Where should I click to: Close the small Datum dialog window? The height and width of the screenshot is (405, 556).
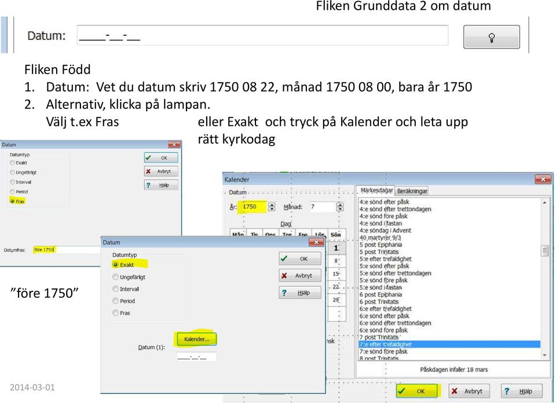174,145
